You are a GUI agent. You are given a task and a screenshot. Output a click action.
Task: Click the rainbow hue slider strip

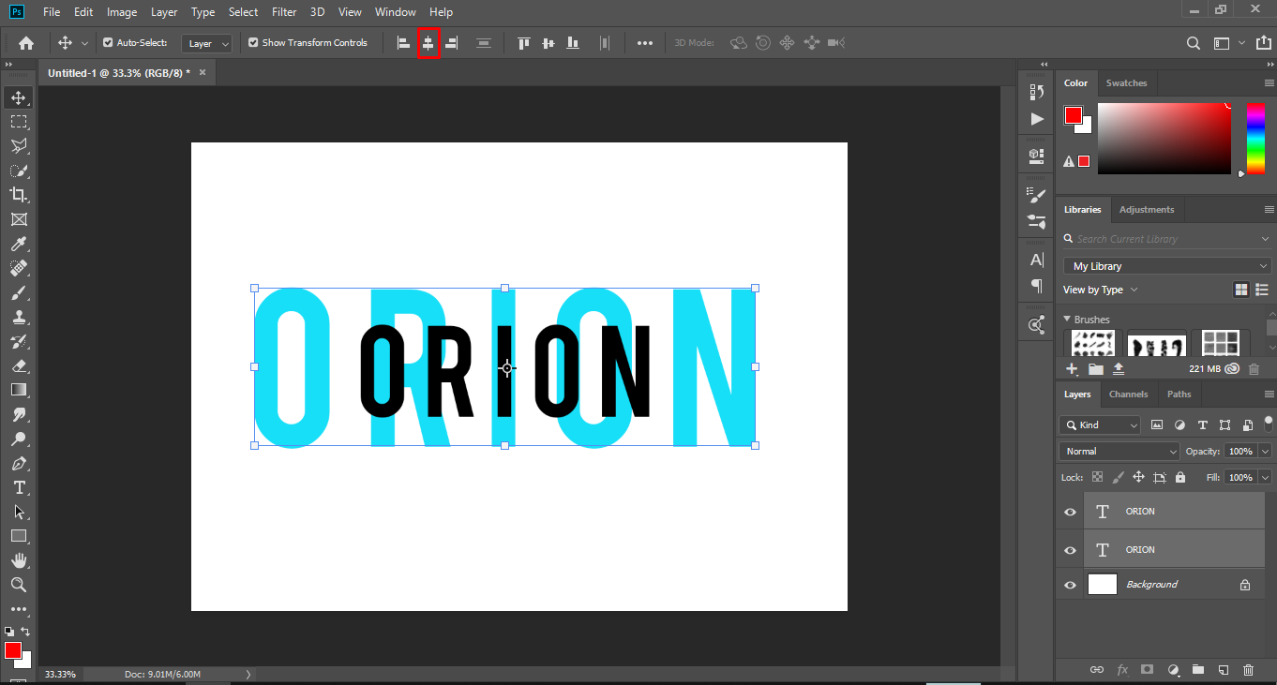point(1254,139)
